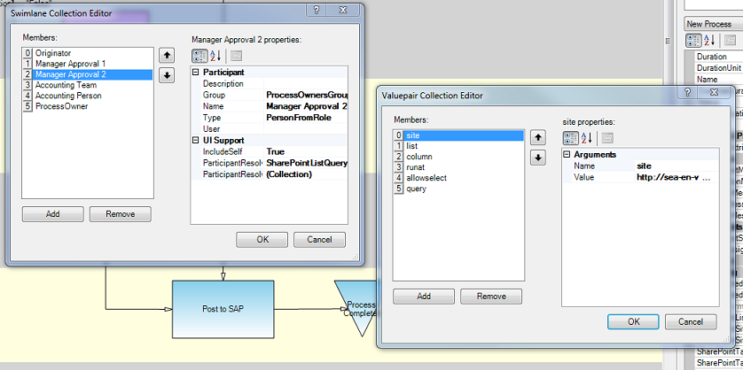Click the Name value Manager Approval 2

(306, 106)
